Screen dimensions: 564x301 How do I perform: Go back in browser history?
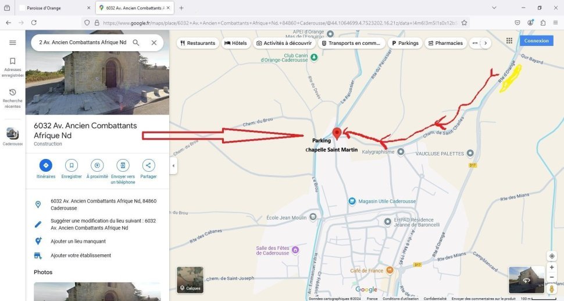tap(9, 23)
